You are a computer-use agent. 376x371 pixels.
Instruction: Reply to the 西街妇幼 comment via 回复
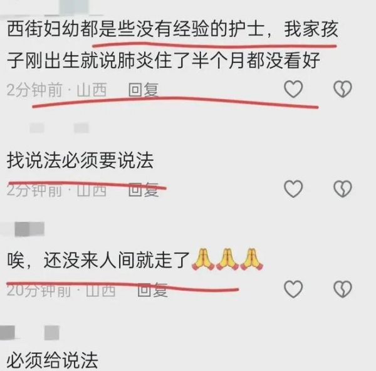tap(143, 90)
